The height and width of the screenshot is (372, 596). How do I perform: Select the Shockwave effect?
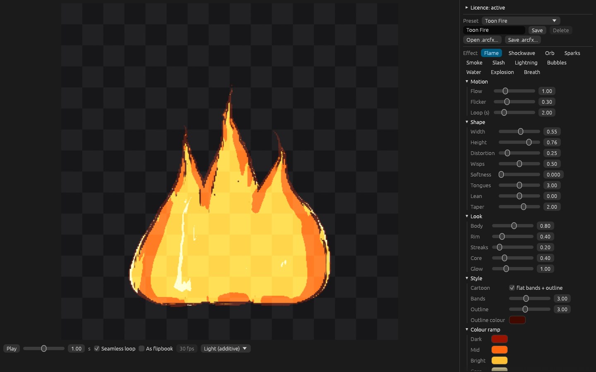[x=521, y=53]
